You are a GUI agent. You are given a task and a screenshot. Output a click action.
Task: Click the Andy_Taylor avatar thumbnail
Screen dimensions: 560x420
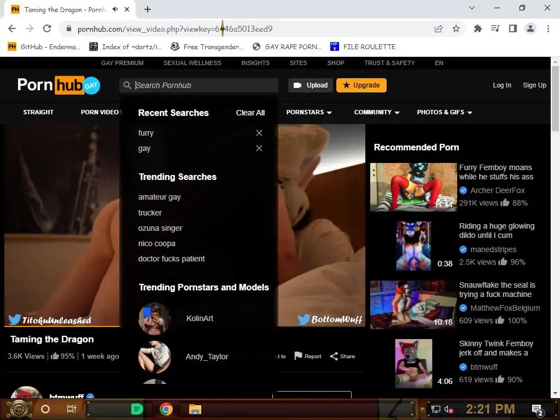(x=155, y=357)
